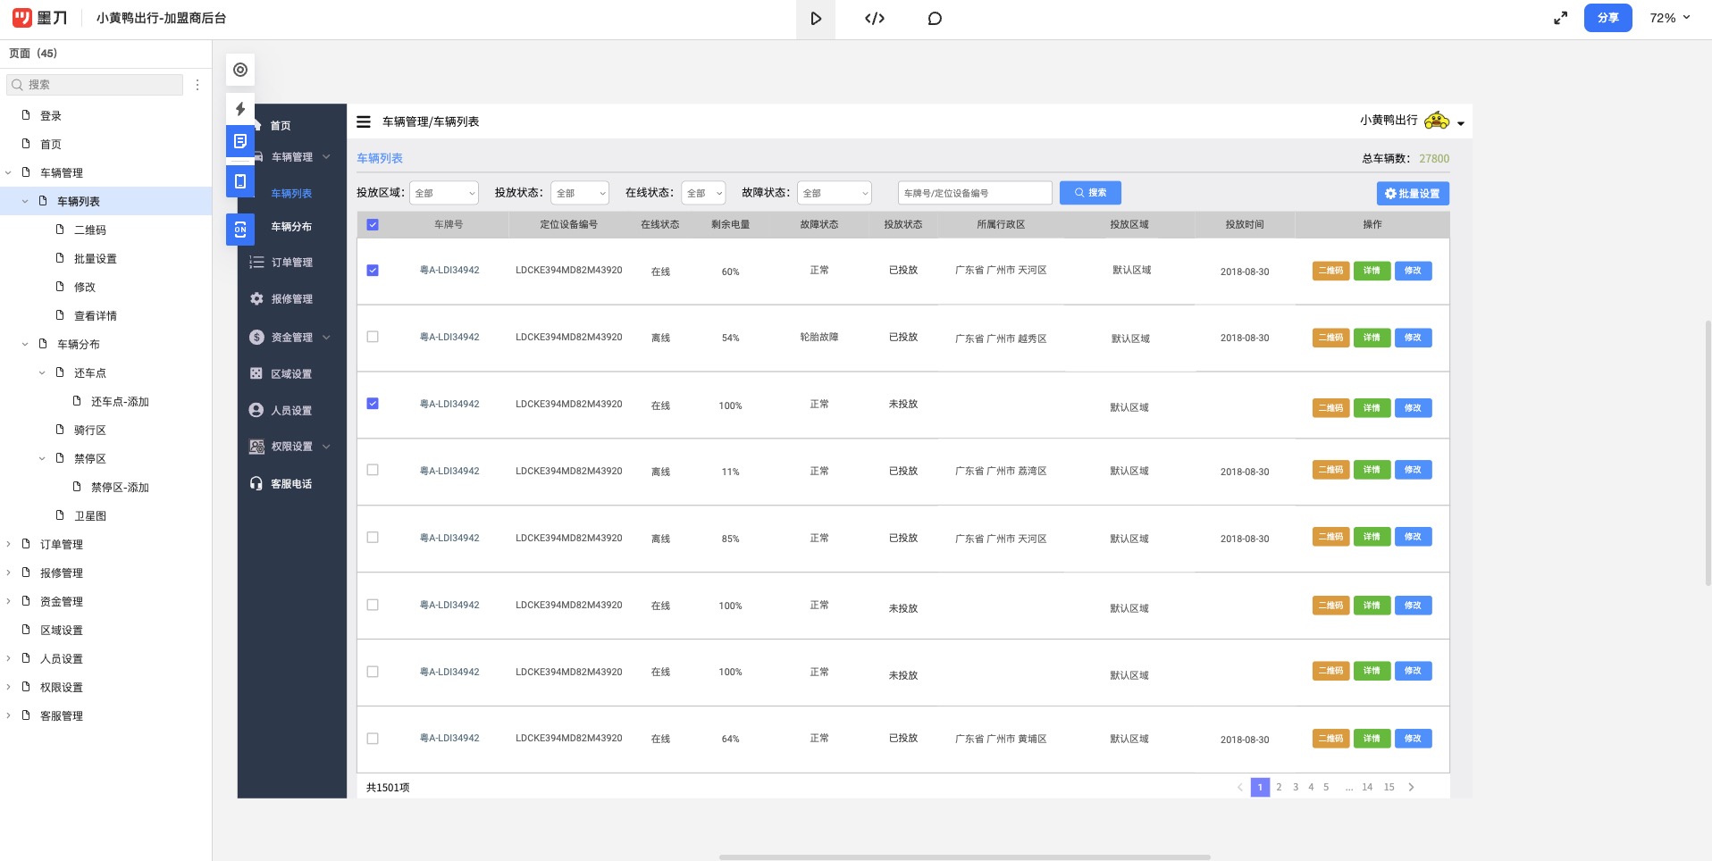Viewport: 1712px width, 861px height.
Task: Check the 轮胎故障 row checkbox
Action: (x=373, y=337)
